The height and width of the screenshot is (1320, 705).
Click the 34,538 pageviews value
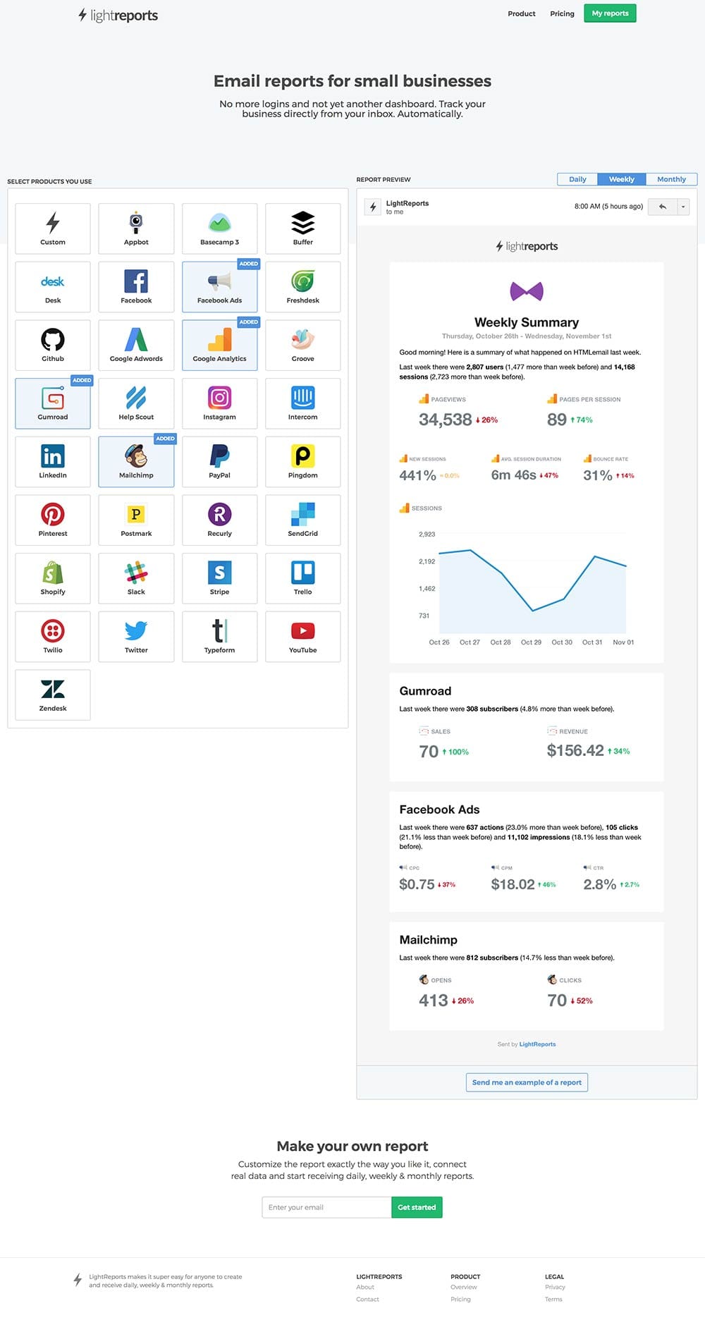[x=445, y=420]
